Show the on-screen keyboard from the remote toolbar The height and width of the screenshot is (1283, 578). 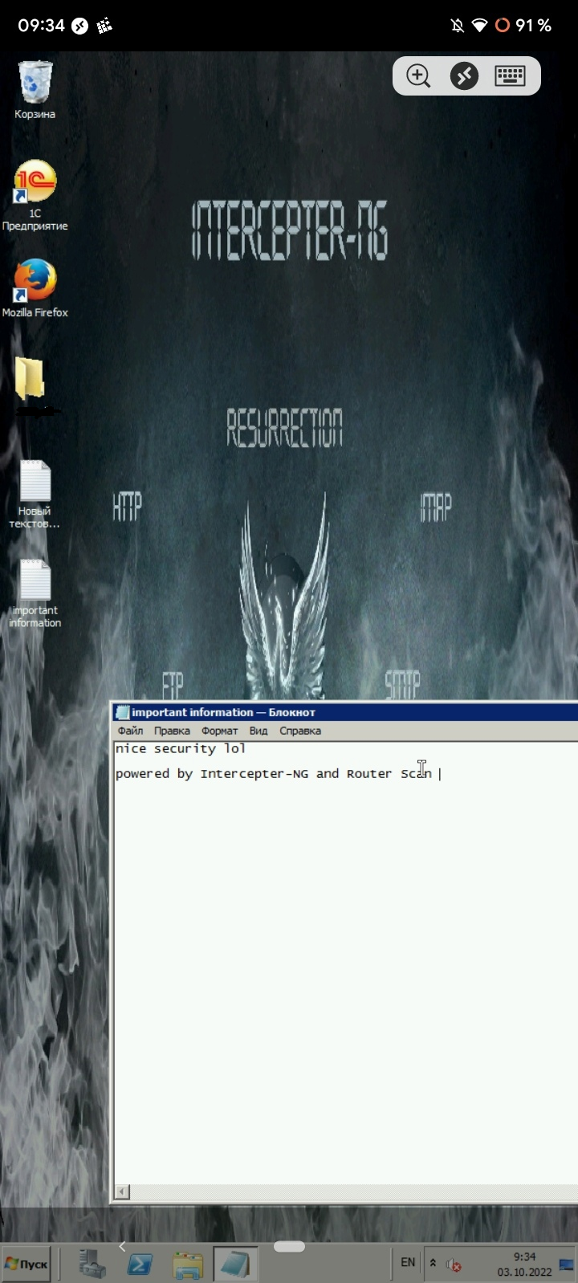click(510, 76)
